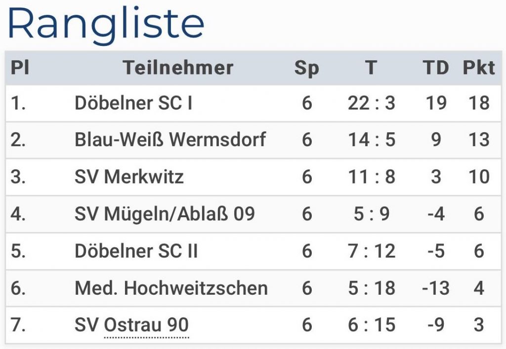
Task: Click the 22 : 3 goals cell
Action: click(x=372, y=103)
